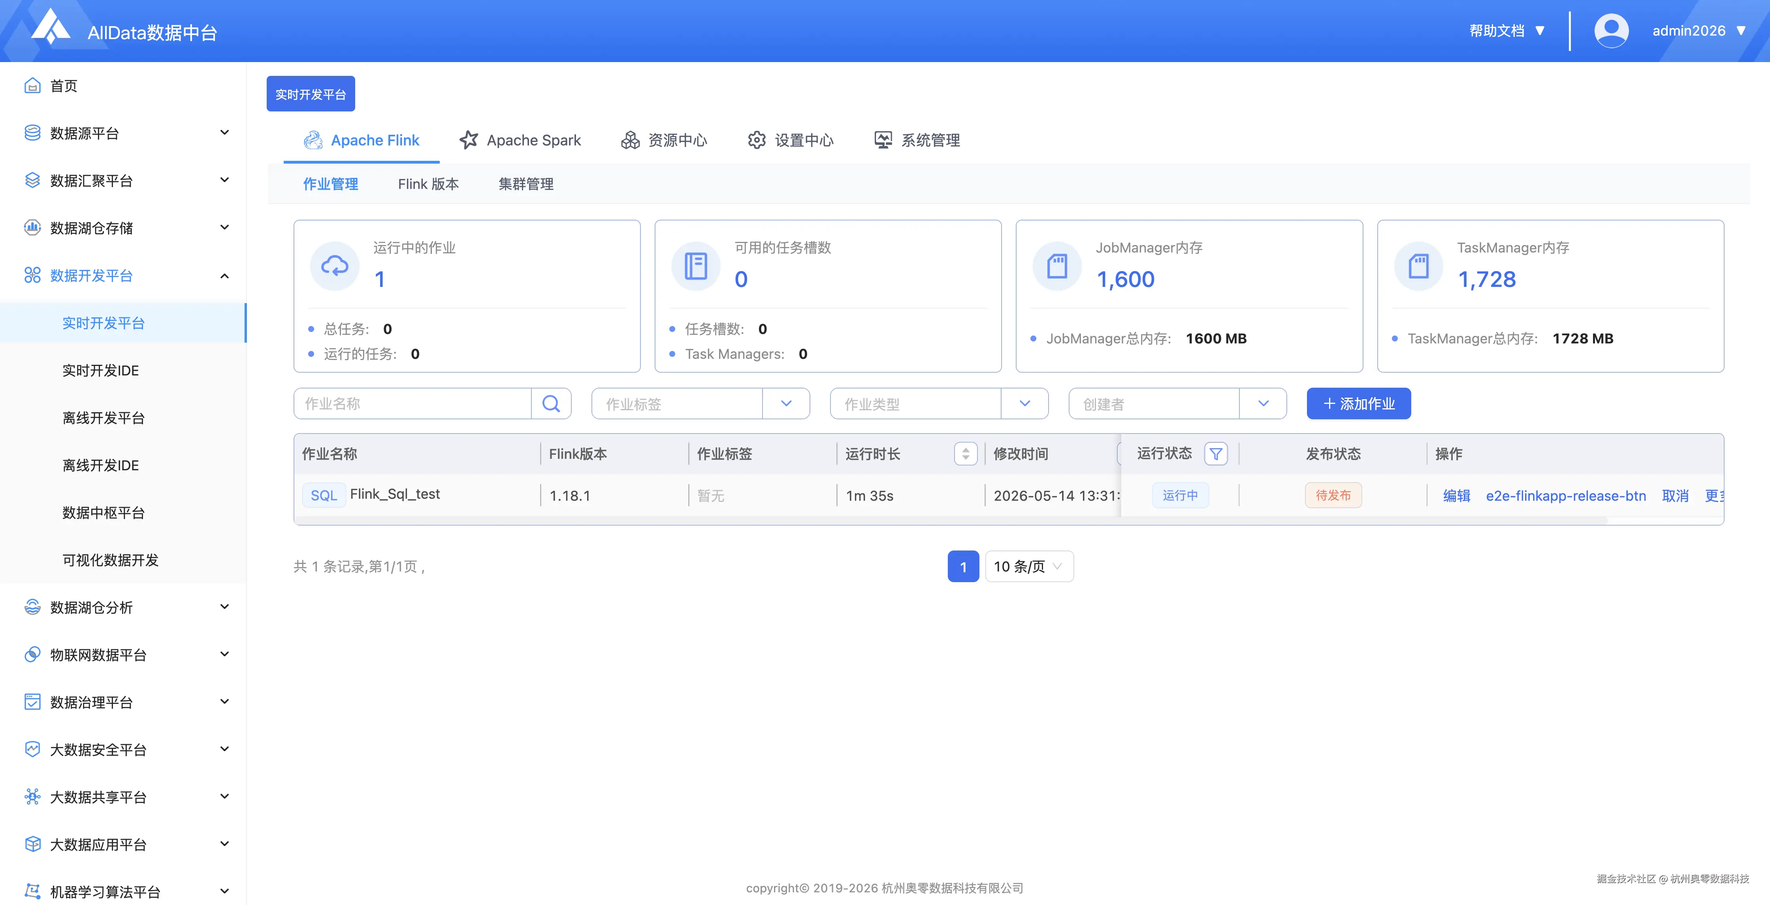Screen dimensions: 1770x905
Task: Click the 1.18.1 Flink version cell
Action: pyautogui.click(x=570, y=496)
